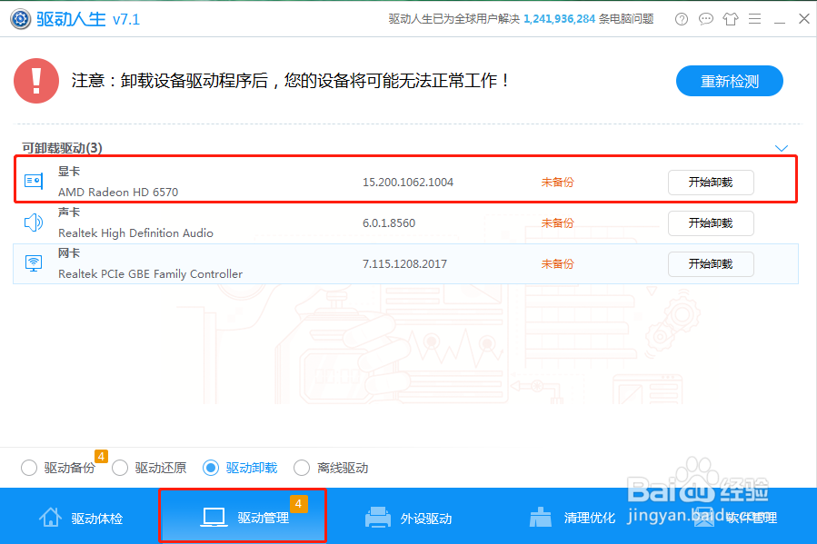Click the 1,241,936,284 solved-problems counter
This screenshot has height=544, width=817.
(x=559, y=19)
